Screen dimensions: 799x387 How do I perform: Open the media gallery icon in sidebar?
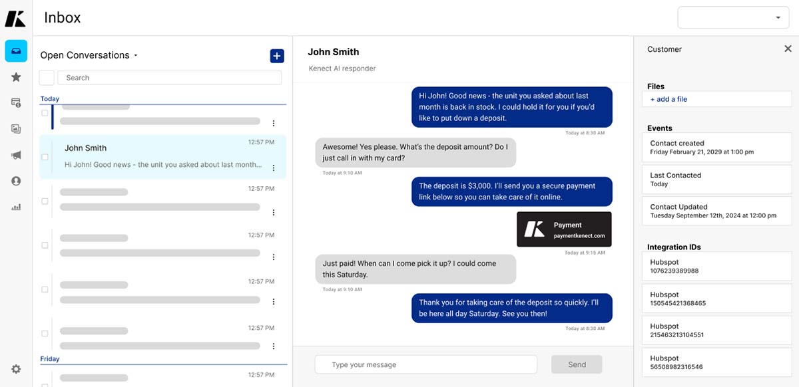pos(16,129)
